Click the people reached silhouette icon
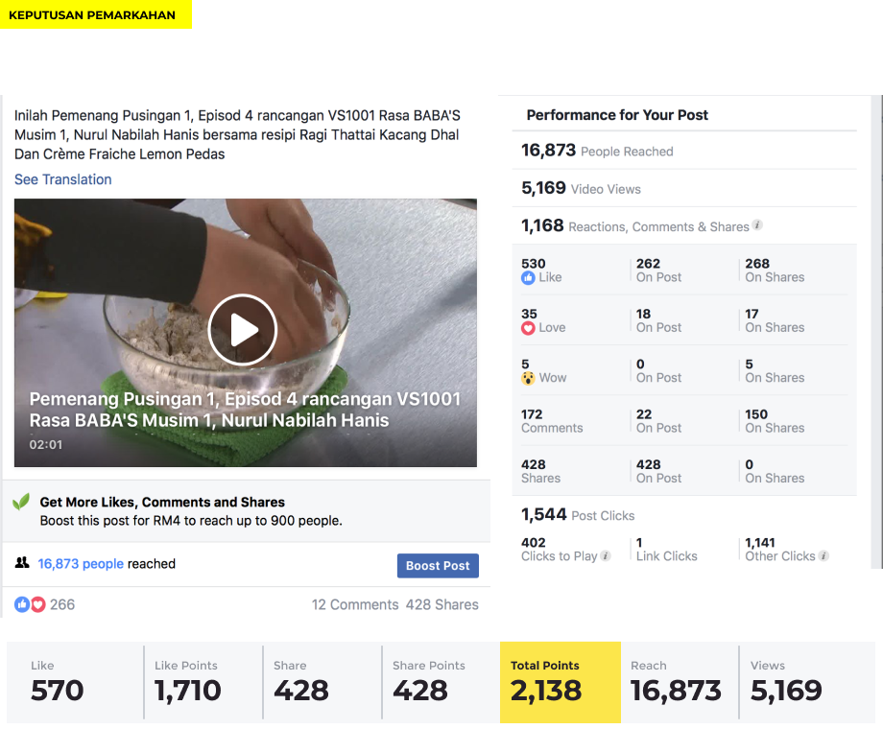This screenshot has height=729, width=883. click(22, 562)
